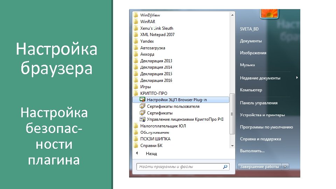Select the XML Notepad 2007 folder name
The height and width of the screenshot is (189, 336).
click(x=157, y=35)
